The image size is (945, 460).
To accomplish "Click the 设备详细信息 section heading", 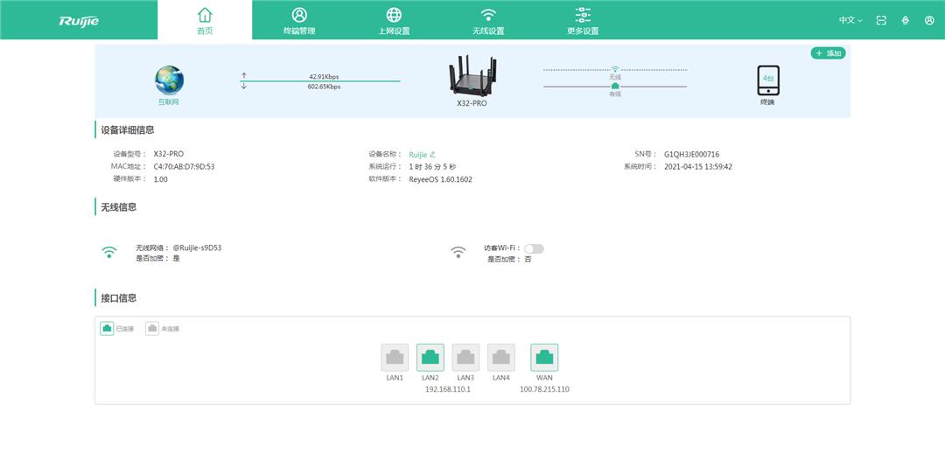I will click(127, 129).
